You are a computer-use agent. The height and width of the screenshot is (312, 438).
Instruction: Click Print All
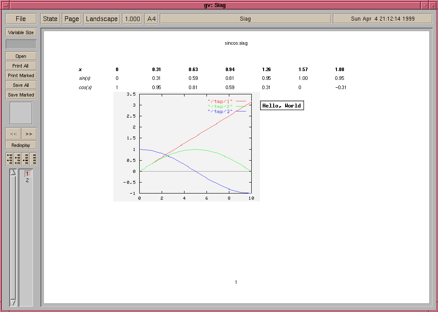[x=21, y=66]
